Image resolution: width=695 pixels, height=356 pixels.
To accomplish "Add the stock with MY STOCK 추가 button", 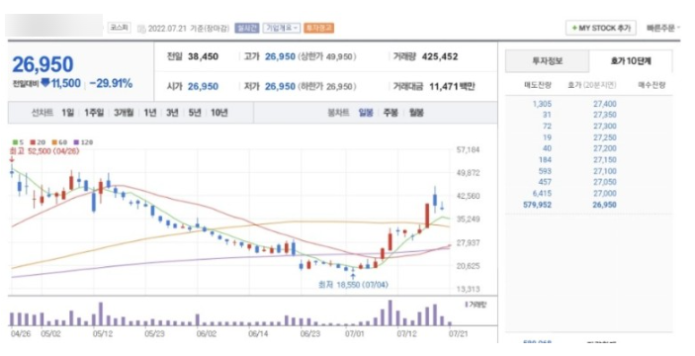I will click(x=601, y=28).
